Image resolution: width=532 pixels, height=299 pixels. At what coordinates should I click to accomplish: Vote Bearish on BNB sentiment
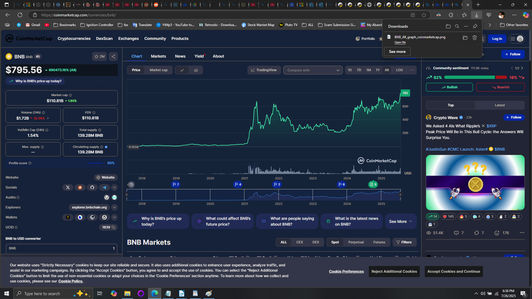[x=500, y=87]
